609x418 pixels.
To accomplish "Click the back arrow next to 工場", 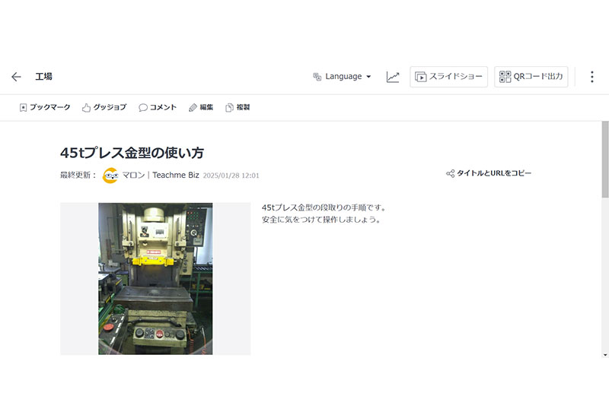I will [16, 77].
